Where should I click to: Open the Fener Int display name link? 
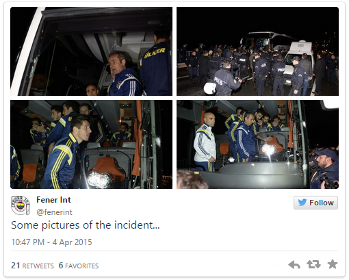[53, 200]
